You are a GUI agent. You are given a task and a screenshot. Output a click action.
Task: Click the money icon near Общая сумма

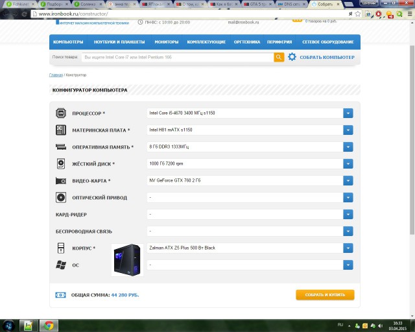tap(60, 295)
